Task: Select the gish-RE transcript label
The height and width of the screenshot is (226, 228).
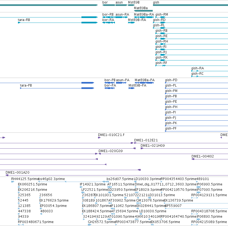Action: 161,36
